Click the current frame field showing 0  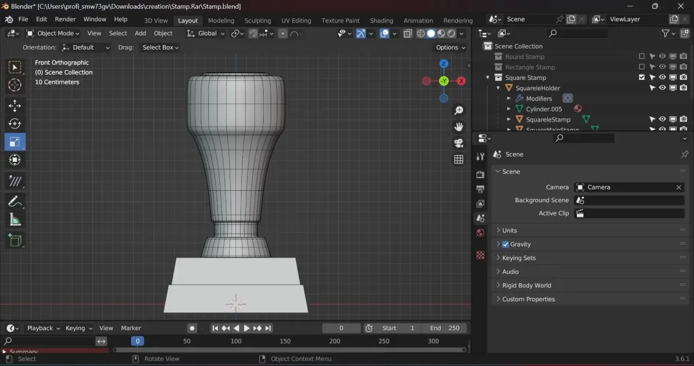coord(341,328)
